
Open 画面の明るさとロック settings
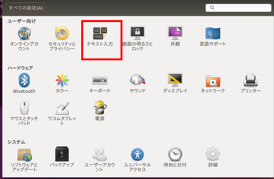(137, 39)
